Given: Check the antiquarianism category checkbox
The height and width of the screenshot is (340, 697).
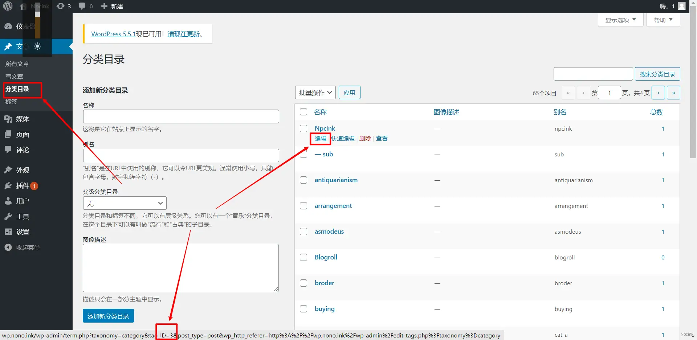Looking at the screenshot, I should click(303, 180).
